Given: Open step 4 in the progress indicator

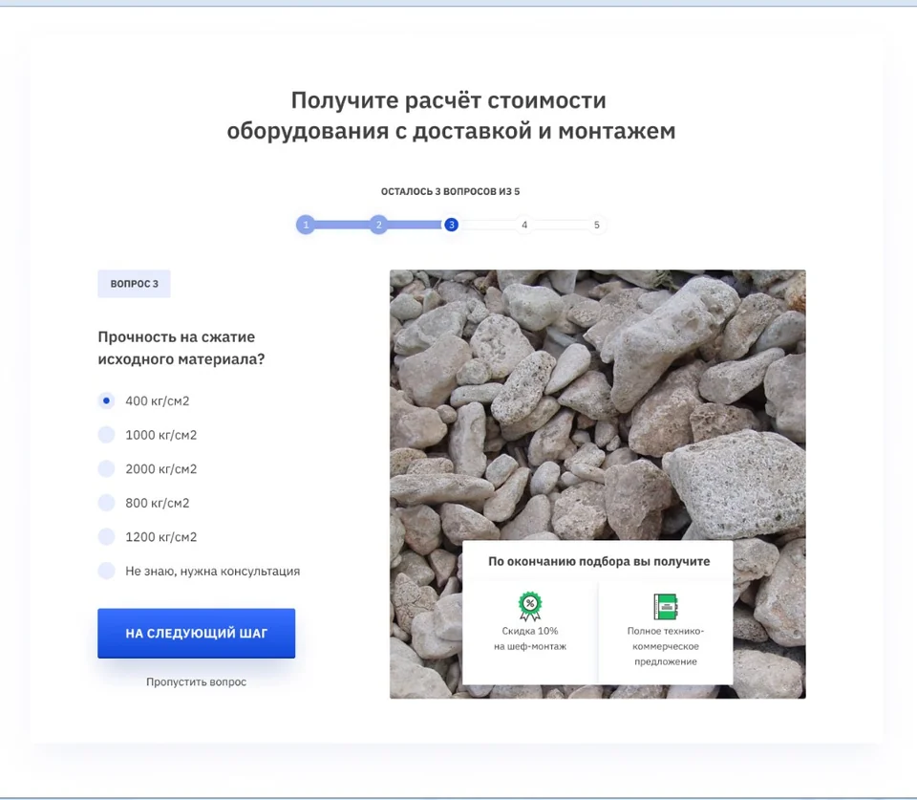Looking at the screenshot, I should coord(524,225).
